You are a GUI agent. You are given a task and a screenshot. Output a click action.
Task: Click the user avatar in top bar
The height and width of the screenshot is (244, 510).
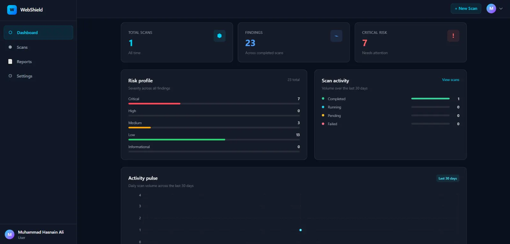pyautogui.click(x=491, y=9)
